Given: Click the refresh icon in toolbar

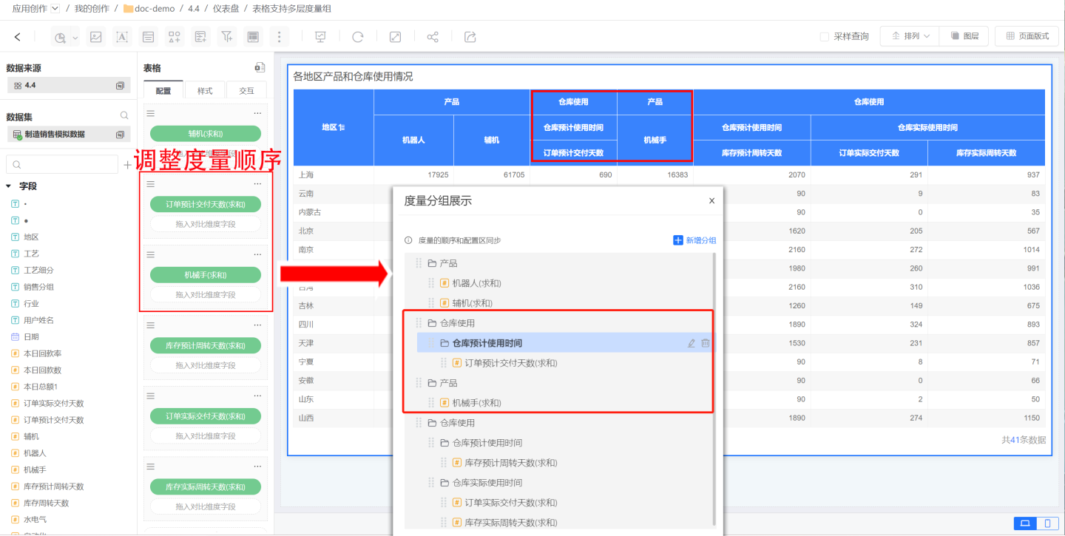Looking at the screenshot, I should coord(358,36).
